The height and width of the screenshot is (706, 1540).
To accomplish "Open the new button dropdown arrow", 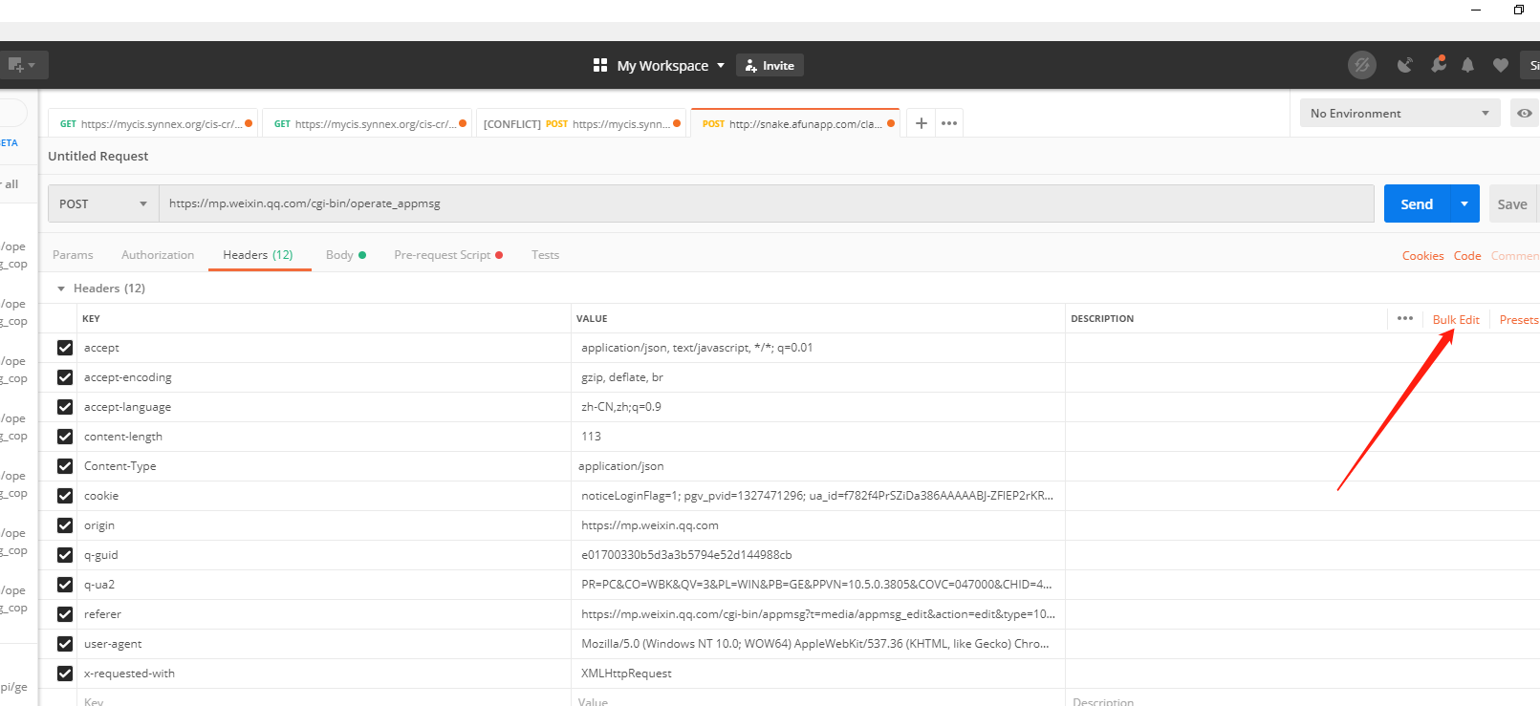I will [x=32, y=65].
